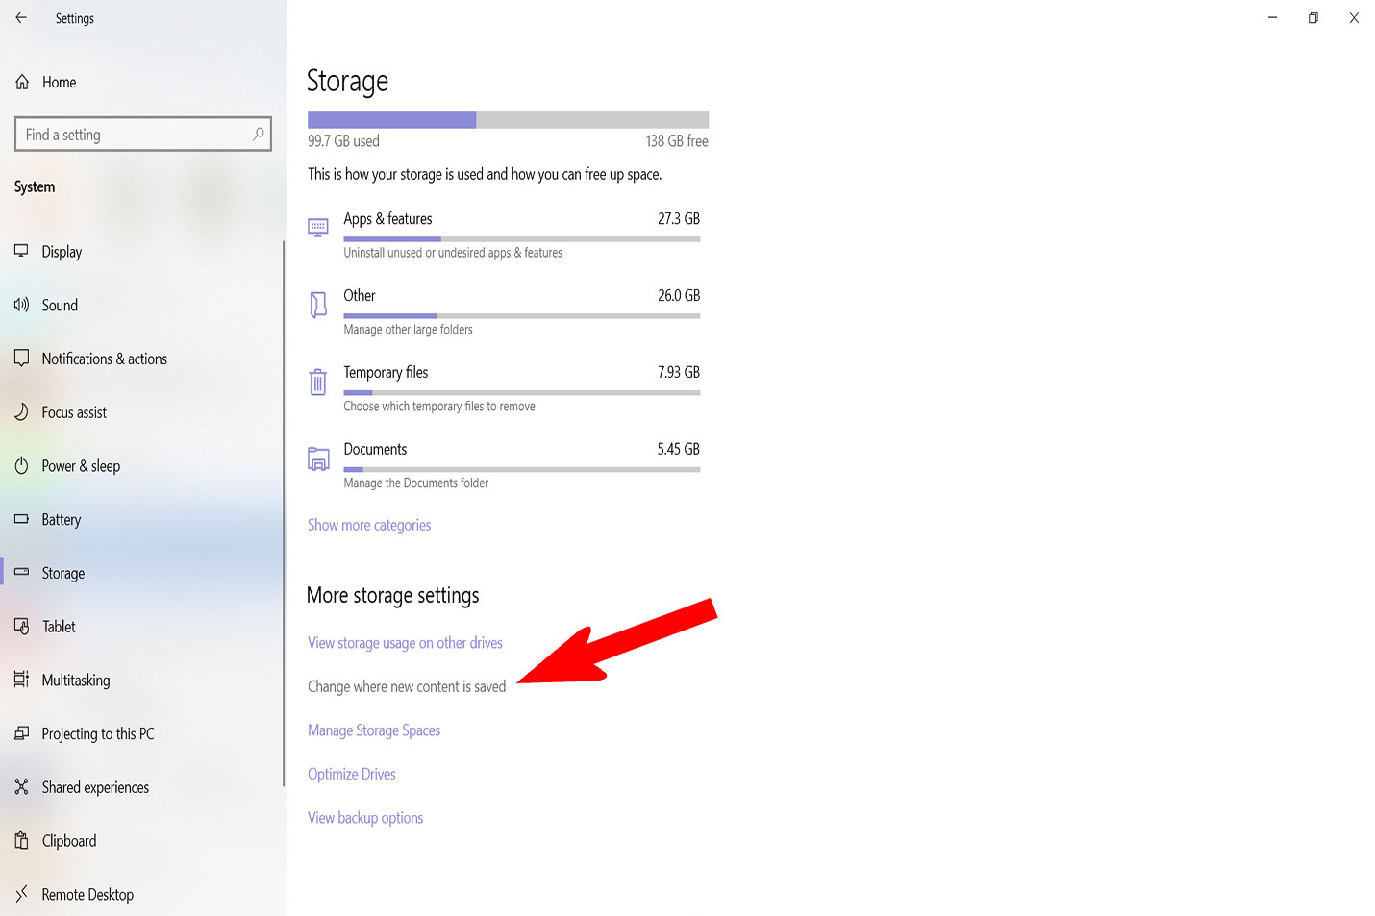Click the 'More storage settings' heading
The image size is (1375, 916).
click(x=392, y=596)
